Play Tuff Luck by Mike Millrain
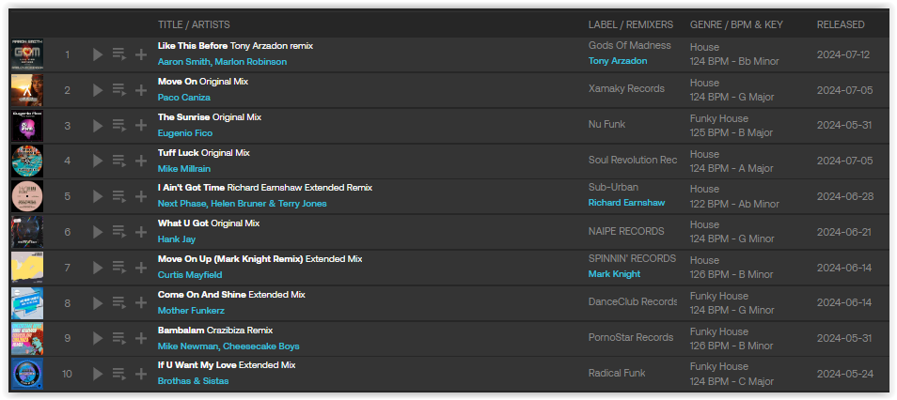The image size is (897, 400). [x=98, y=162]
